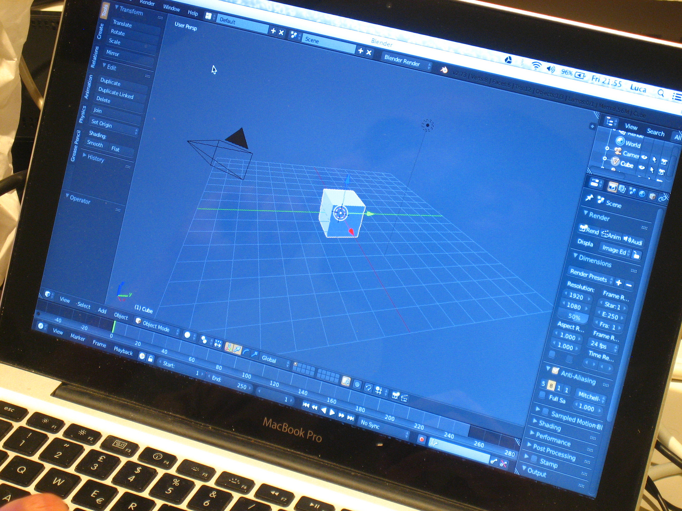Screen dimensions: 682x511
Task: Click the volume icon in macOS menu bar
Action: (551, 69)
